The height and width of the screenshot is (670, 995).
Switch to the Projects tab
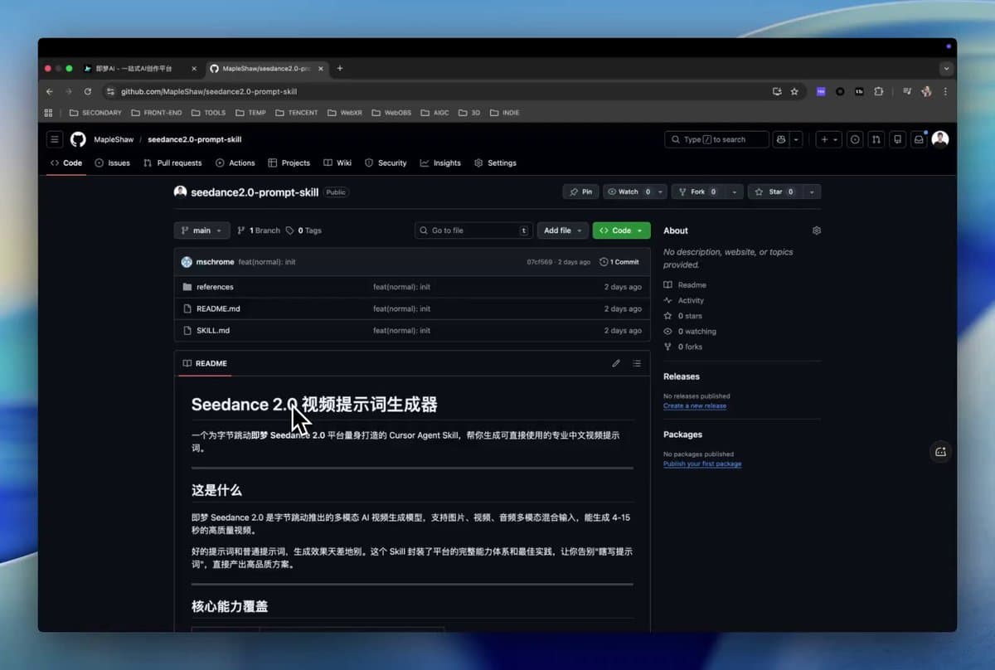click(x=289, y=163)
